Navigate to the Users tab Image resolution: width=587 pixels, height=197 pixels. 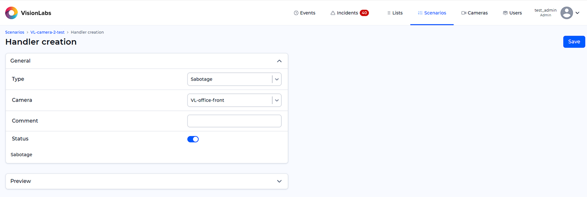(x=512, y=13)
